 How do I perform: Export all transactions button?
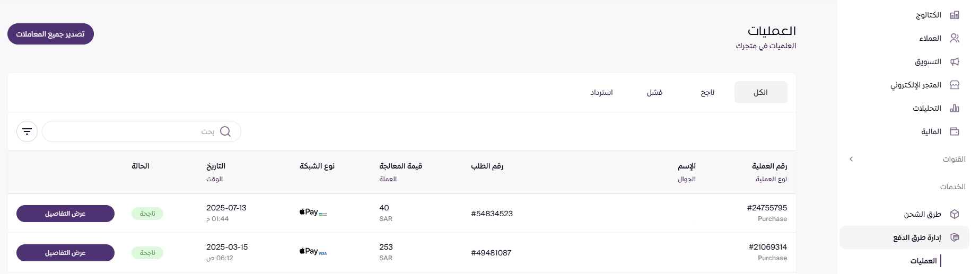pos(50,34)
